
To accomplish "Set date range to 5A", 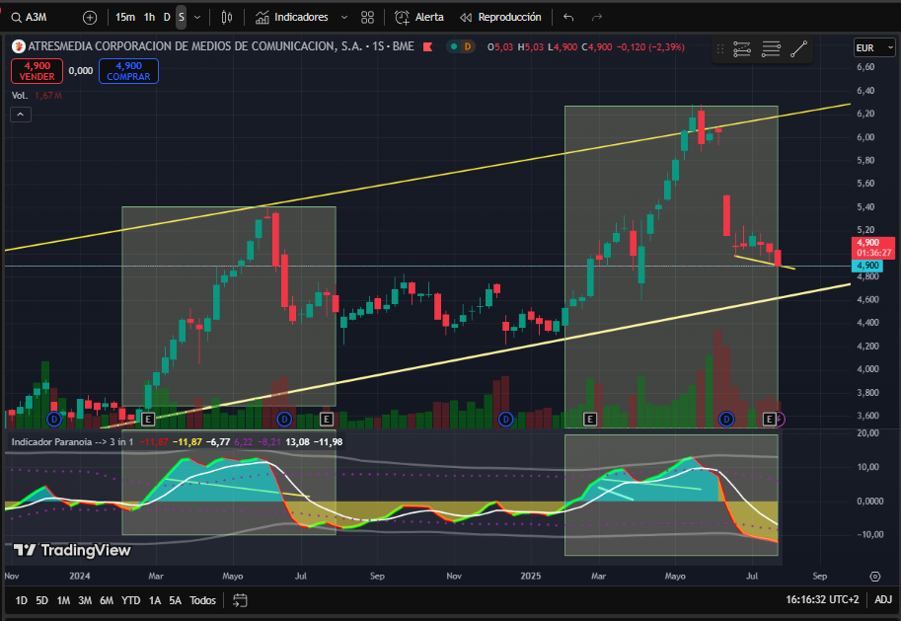I will click(x=176, y=600).
